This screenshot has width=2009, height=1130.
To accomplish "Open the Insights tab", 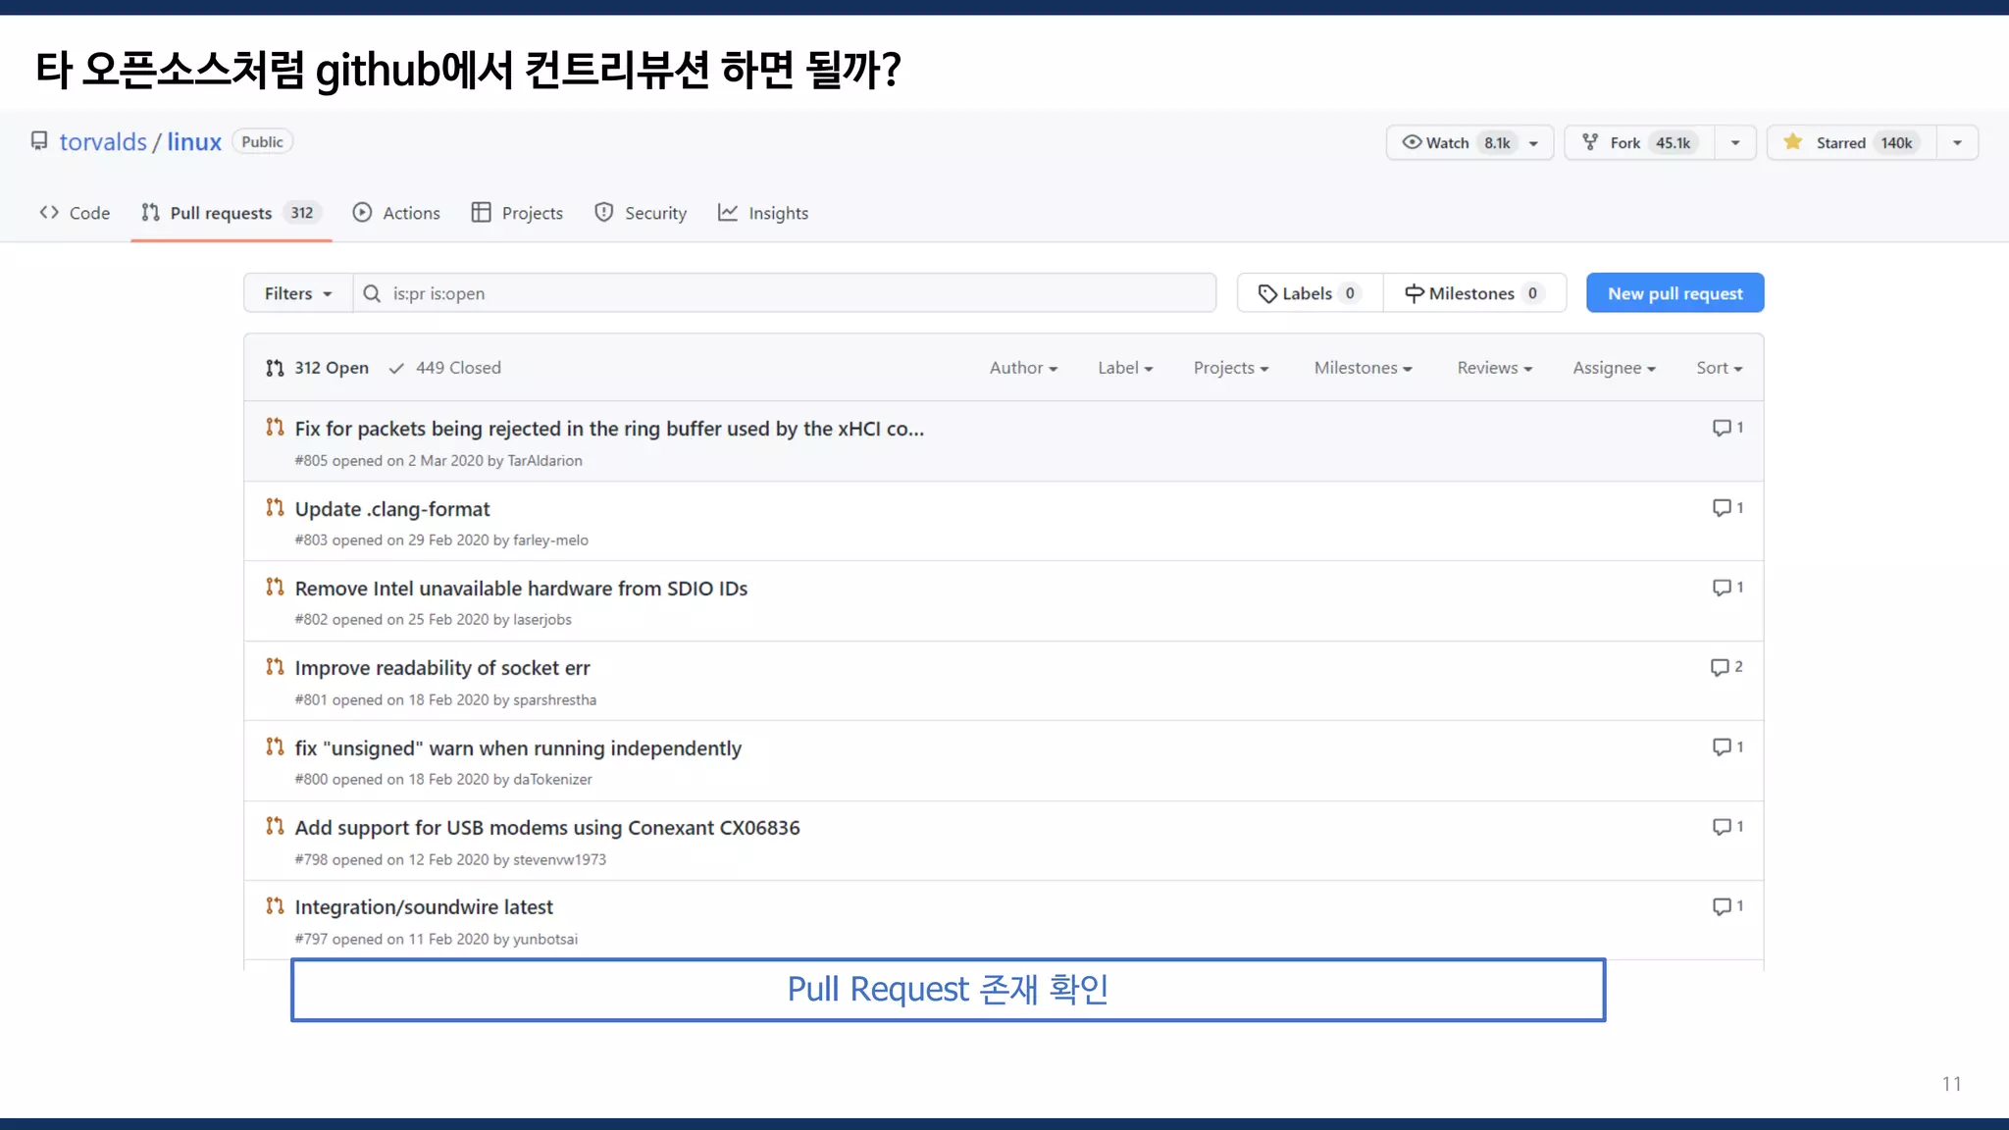I will (763, 213).
